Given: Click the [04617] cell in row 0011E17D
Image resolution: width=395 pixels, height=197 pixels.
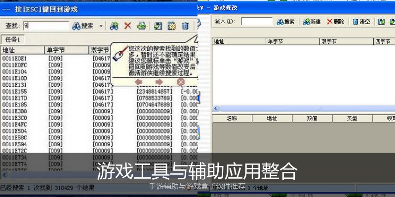Looking at the screenshot, I should pos(103,98).
